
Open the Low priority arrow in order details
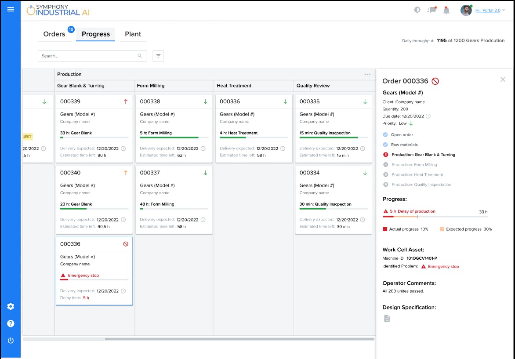point(411,123)
